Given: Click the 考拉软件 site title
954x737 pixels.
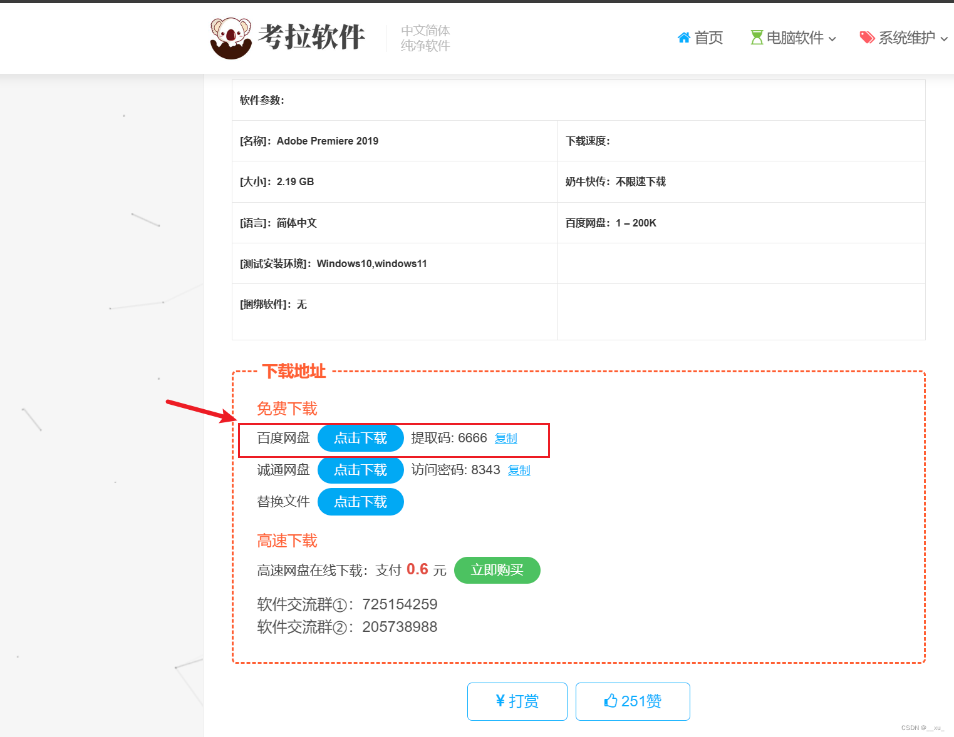Looking at the screenshot, I should 311,37.
